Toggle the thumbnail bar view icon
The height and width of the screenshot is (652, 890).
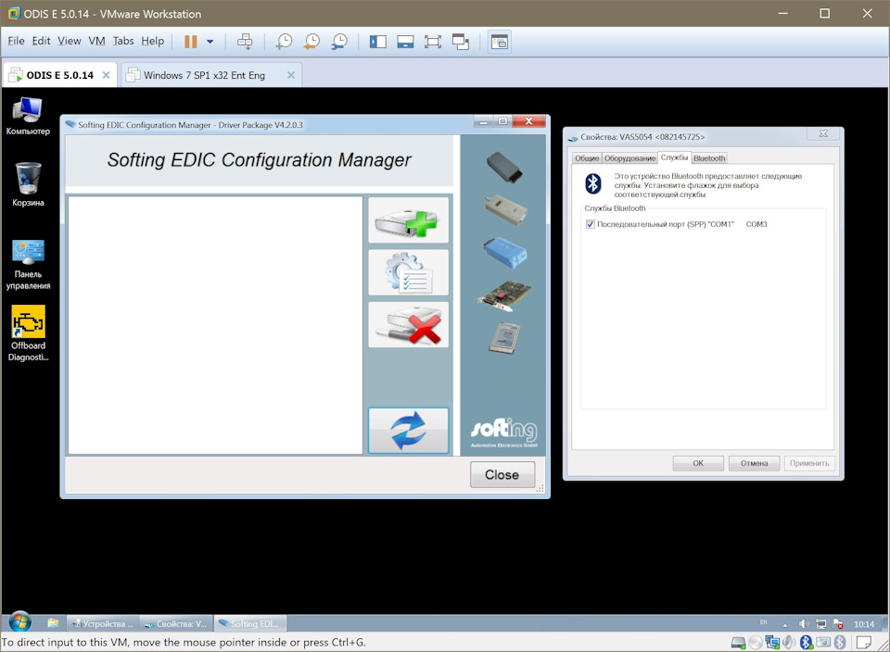[x=405, y=42]
